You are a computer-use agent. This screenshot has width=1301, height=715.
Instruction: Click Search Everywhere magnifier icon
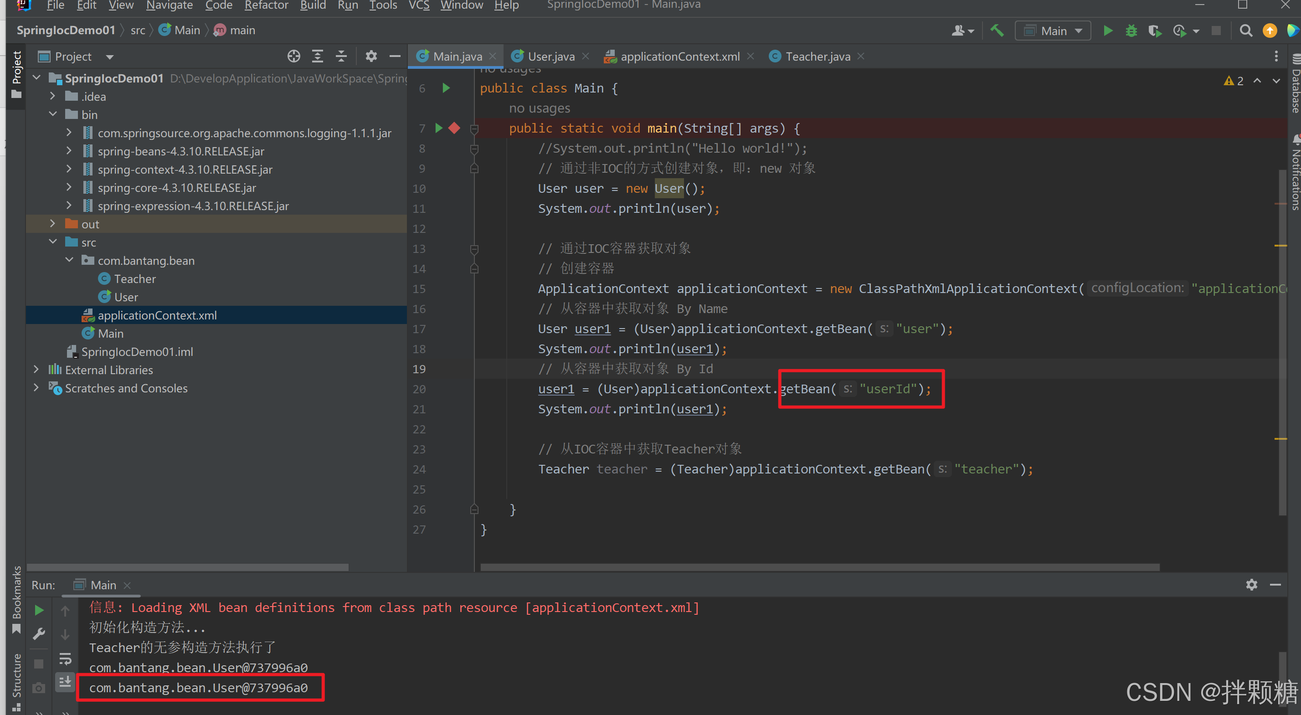tap(1245, 31)
